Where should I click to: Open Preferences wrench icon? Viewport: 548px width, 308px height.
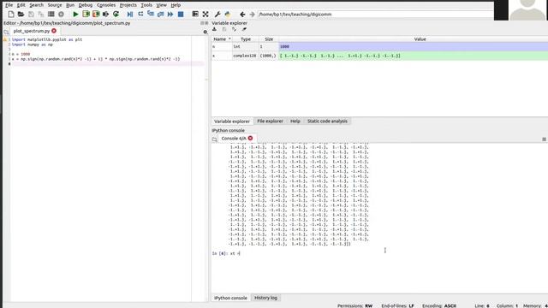[217, 15]
